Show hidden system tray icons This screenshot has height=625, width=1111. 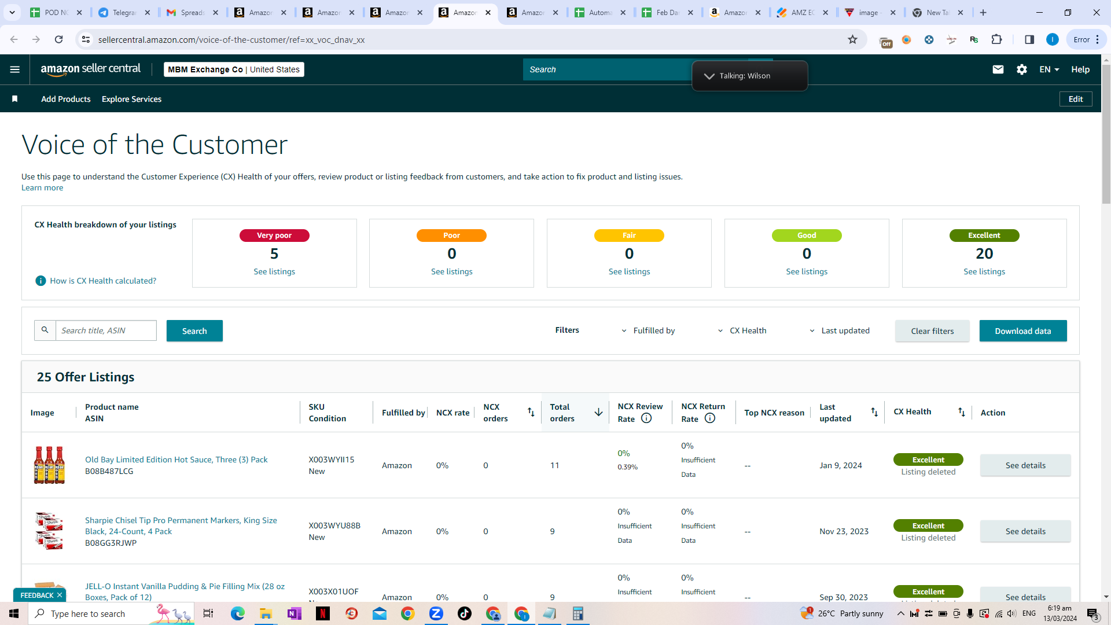point(900,613)
